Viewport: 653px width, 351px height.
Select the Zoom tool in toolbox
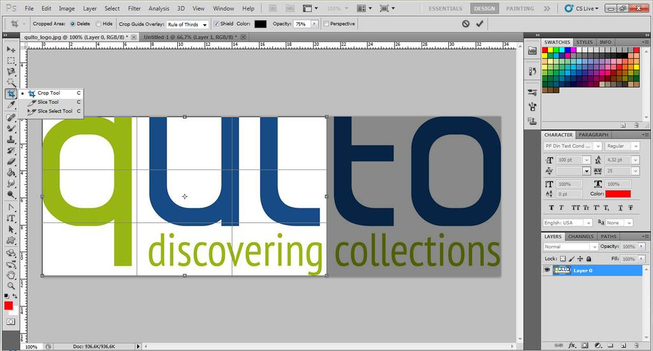[x=11, y=286]
